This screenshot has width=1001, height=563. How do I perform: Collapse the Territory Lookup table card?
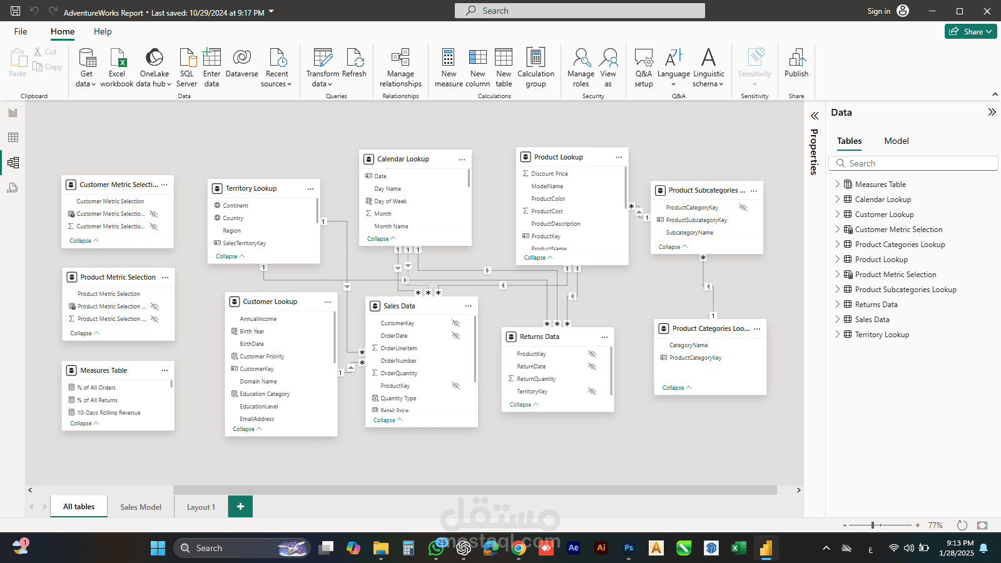(x=230, y=256)
